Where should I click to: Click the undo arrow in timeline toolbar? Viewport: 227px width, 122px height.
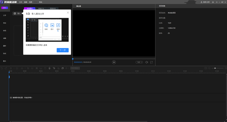pyautogui.click(x=2, y=68)
